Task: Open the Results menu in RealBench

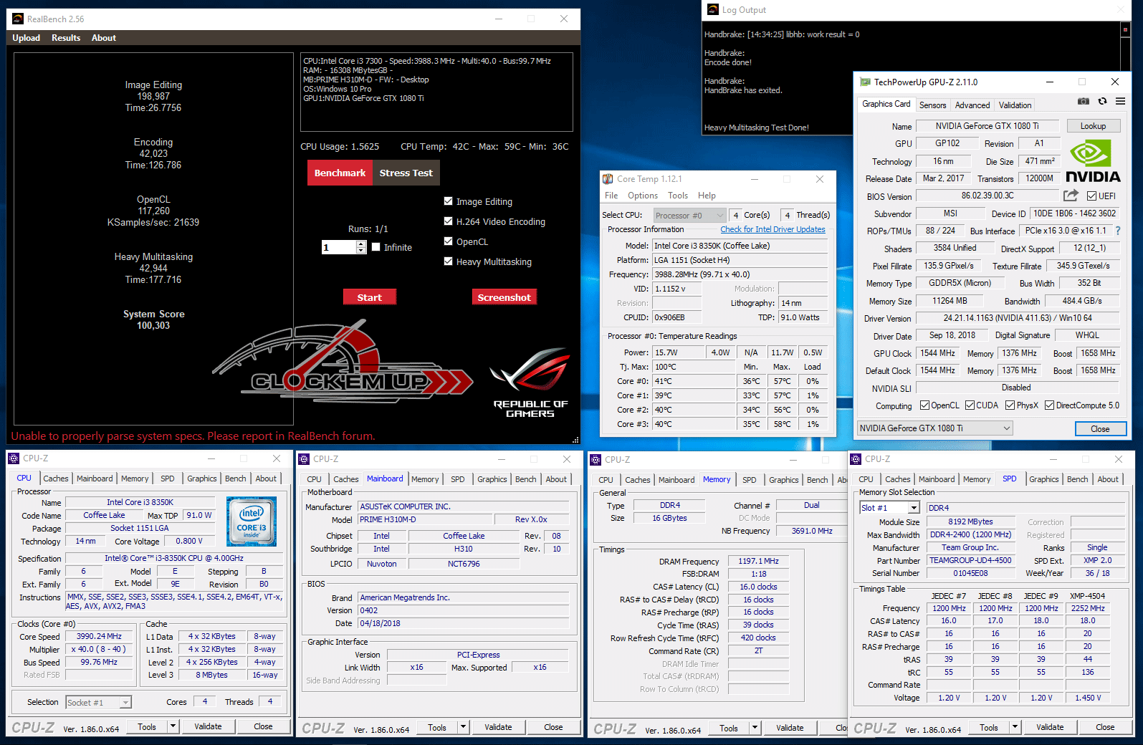Action: point(66,38)
